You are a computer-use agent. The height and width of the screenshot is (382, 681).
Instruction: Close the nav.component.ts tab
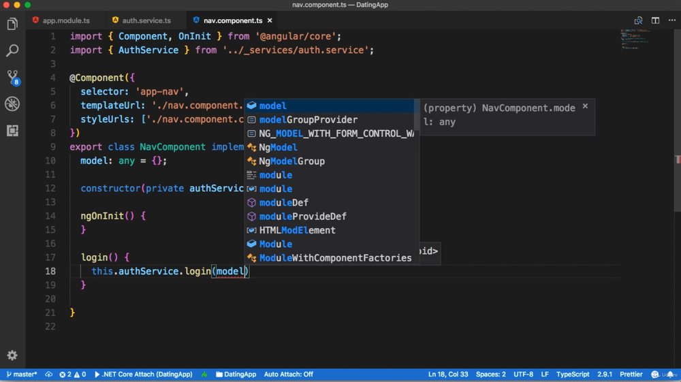tap(270, 20)
